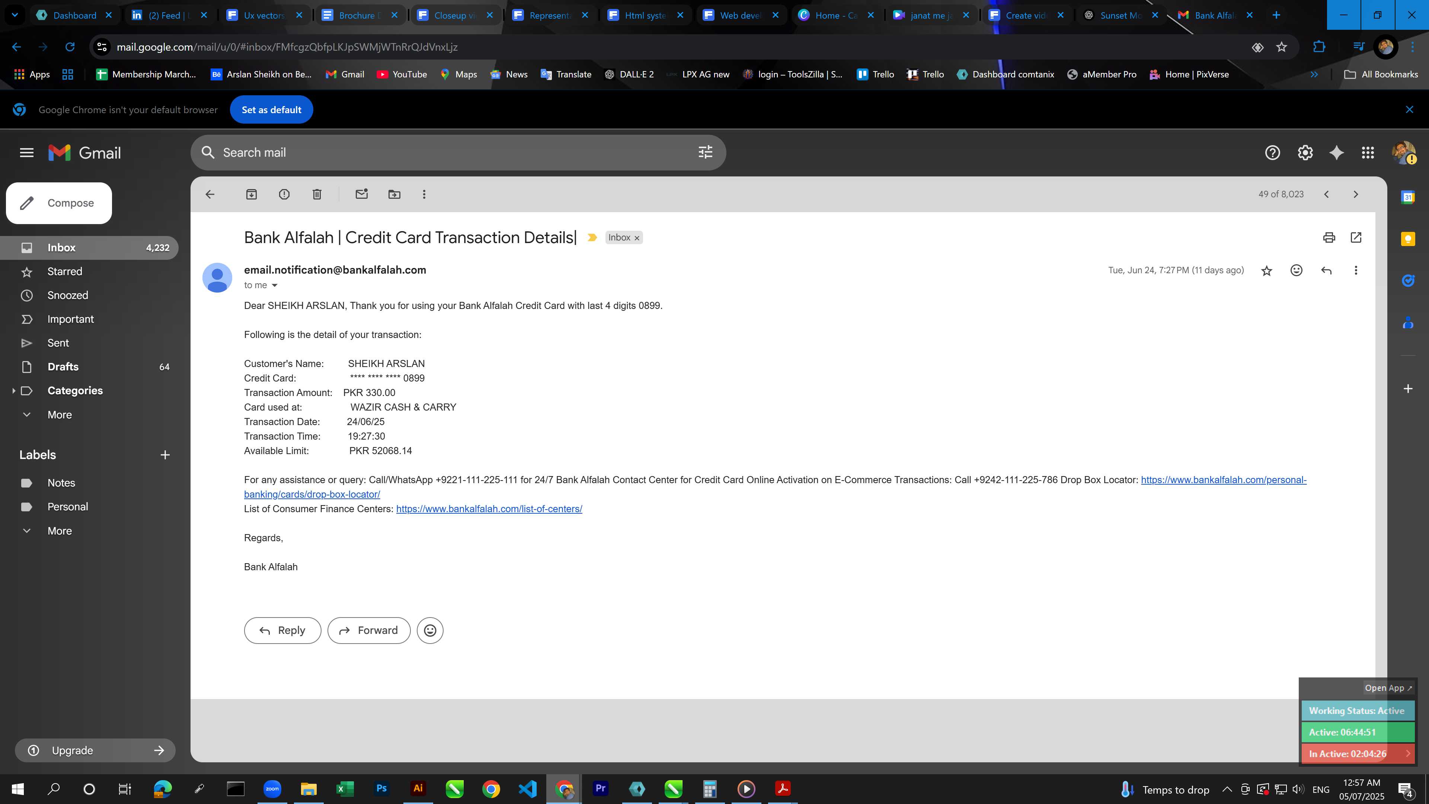This screenshot has width=1429, height=804.
Task: Switch to the Dashboard browser tab
Action: click(x=74, y=15)
